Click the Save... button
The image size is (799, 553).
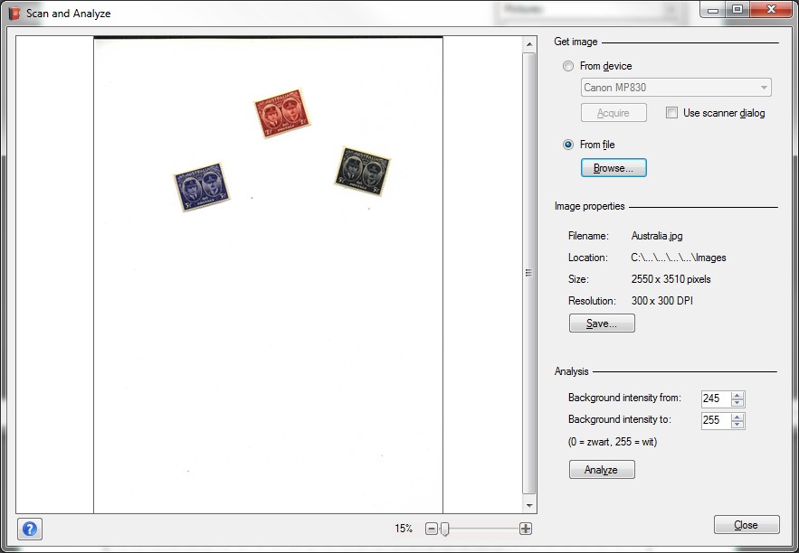[x=602, y=323]
